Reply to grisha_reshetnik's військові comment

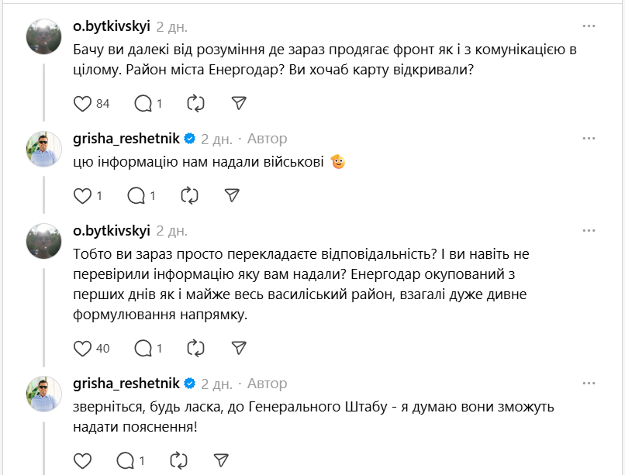point(136,195)
